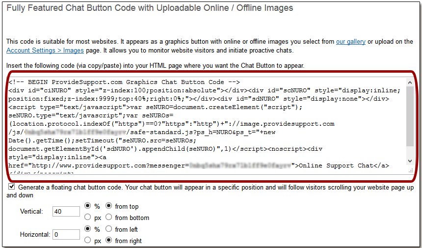Click the code box scrollbar thumb

tap(410, 116)
